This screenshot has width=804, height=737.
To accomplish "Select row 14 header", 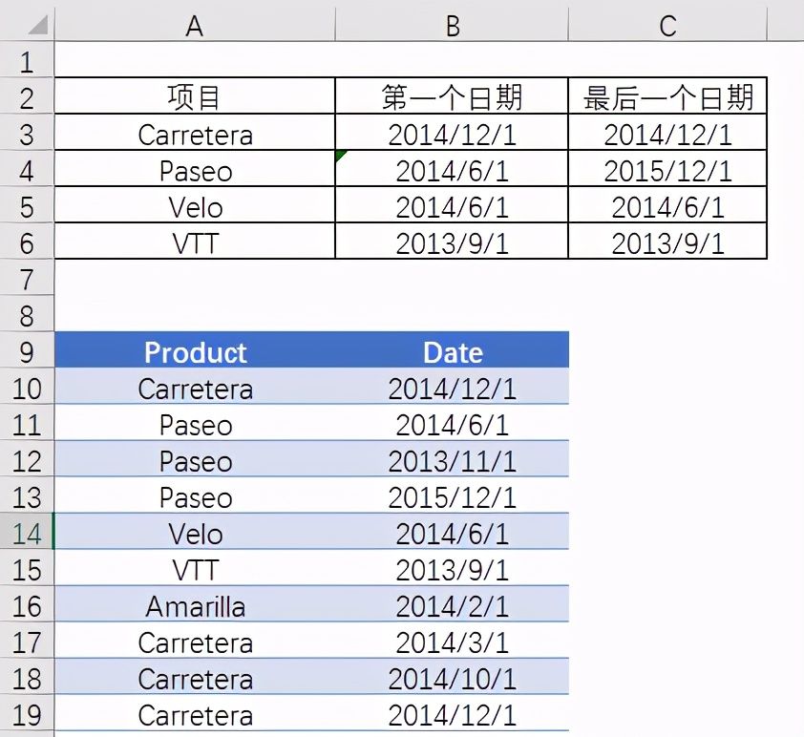I will tap(27, 533).
